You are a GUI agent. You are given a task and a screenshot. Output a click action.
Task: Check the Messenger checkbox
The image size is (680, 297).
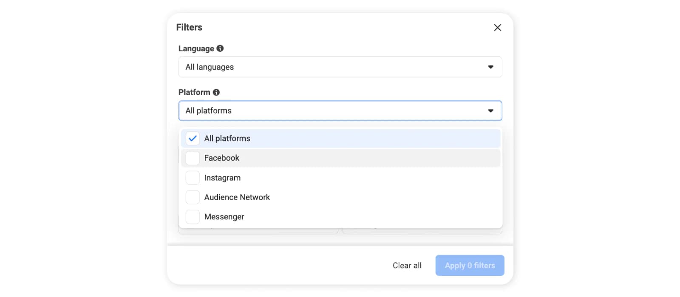coord(193,217)
